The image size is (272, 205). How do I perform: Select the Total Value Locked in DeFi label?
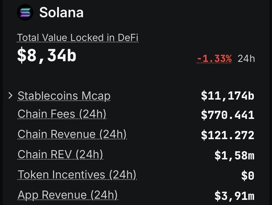[x=78, y=38]
